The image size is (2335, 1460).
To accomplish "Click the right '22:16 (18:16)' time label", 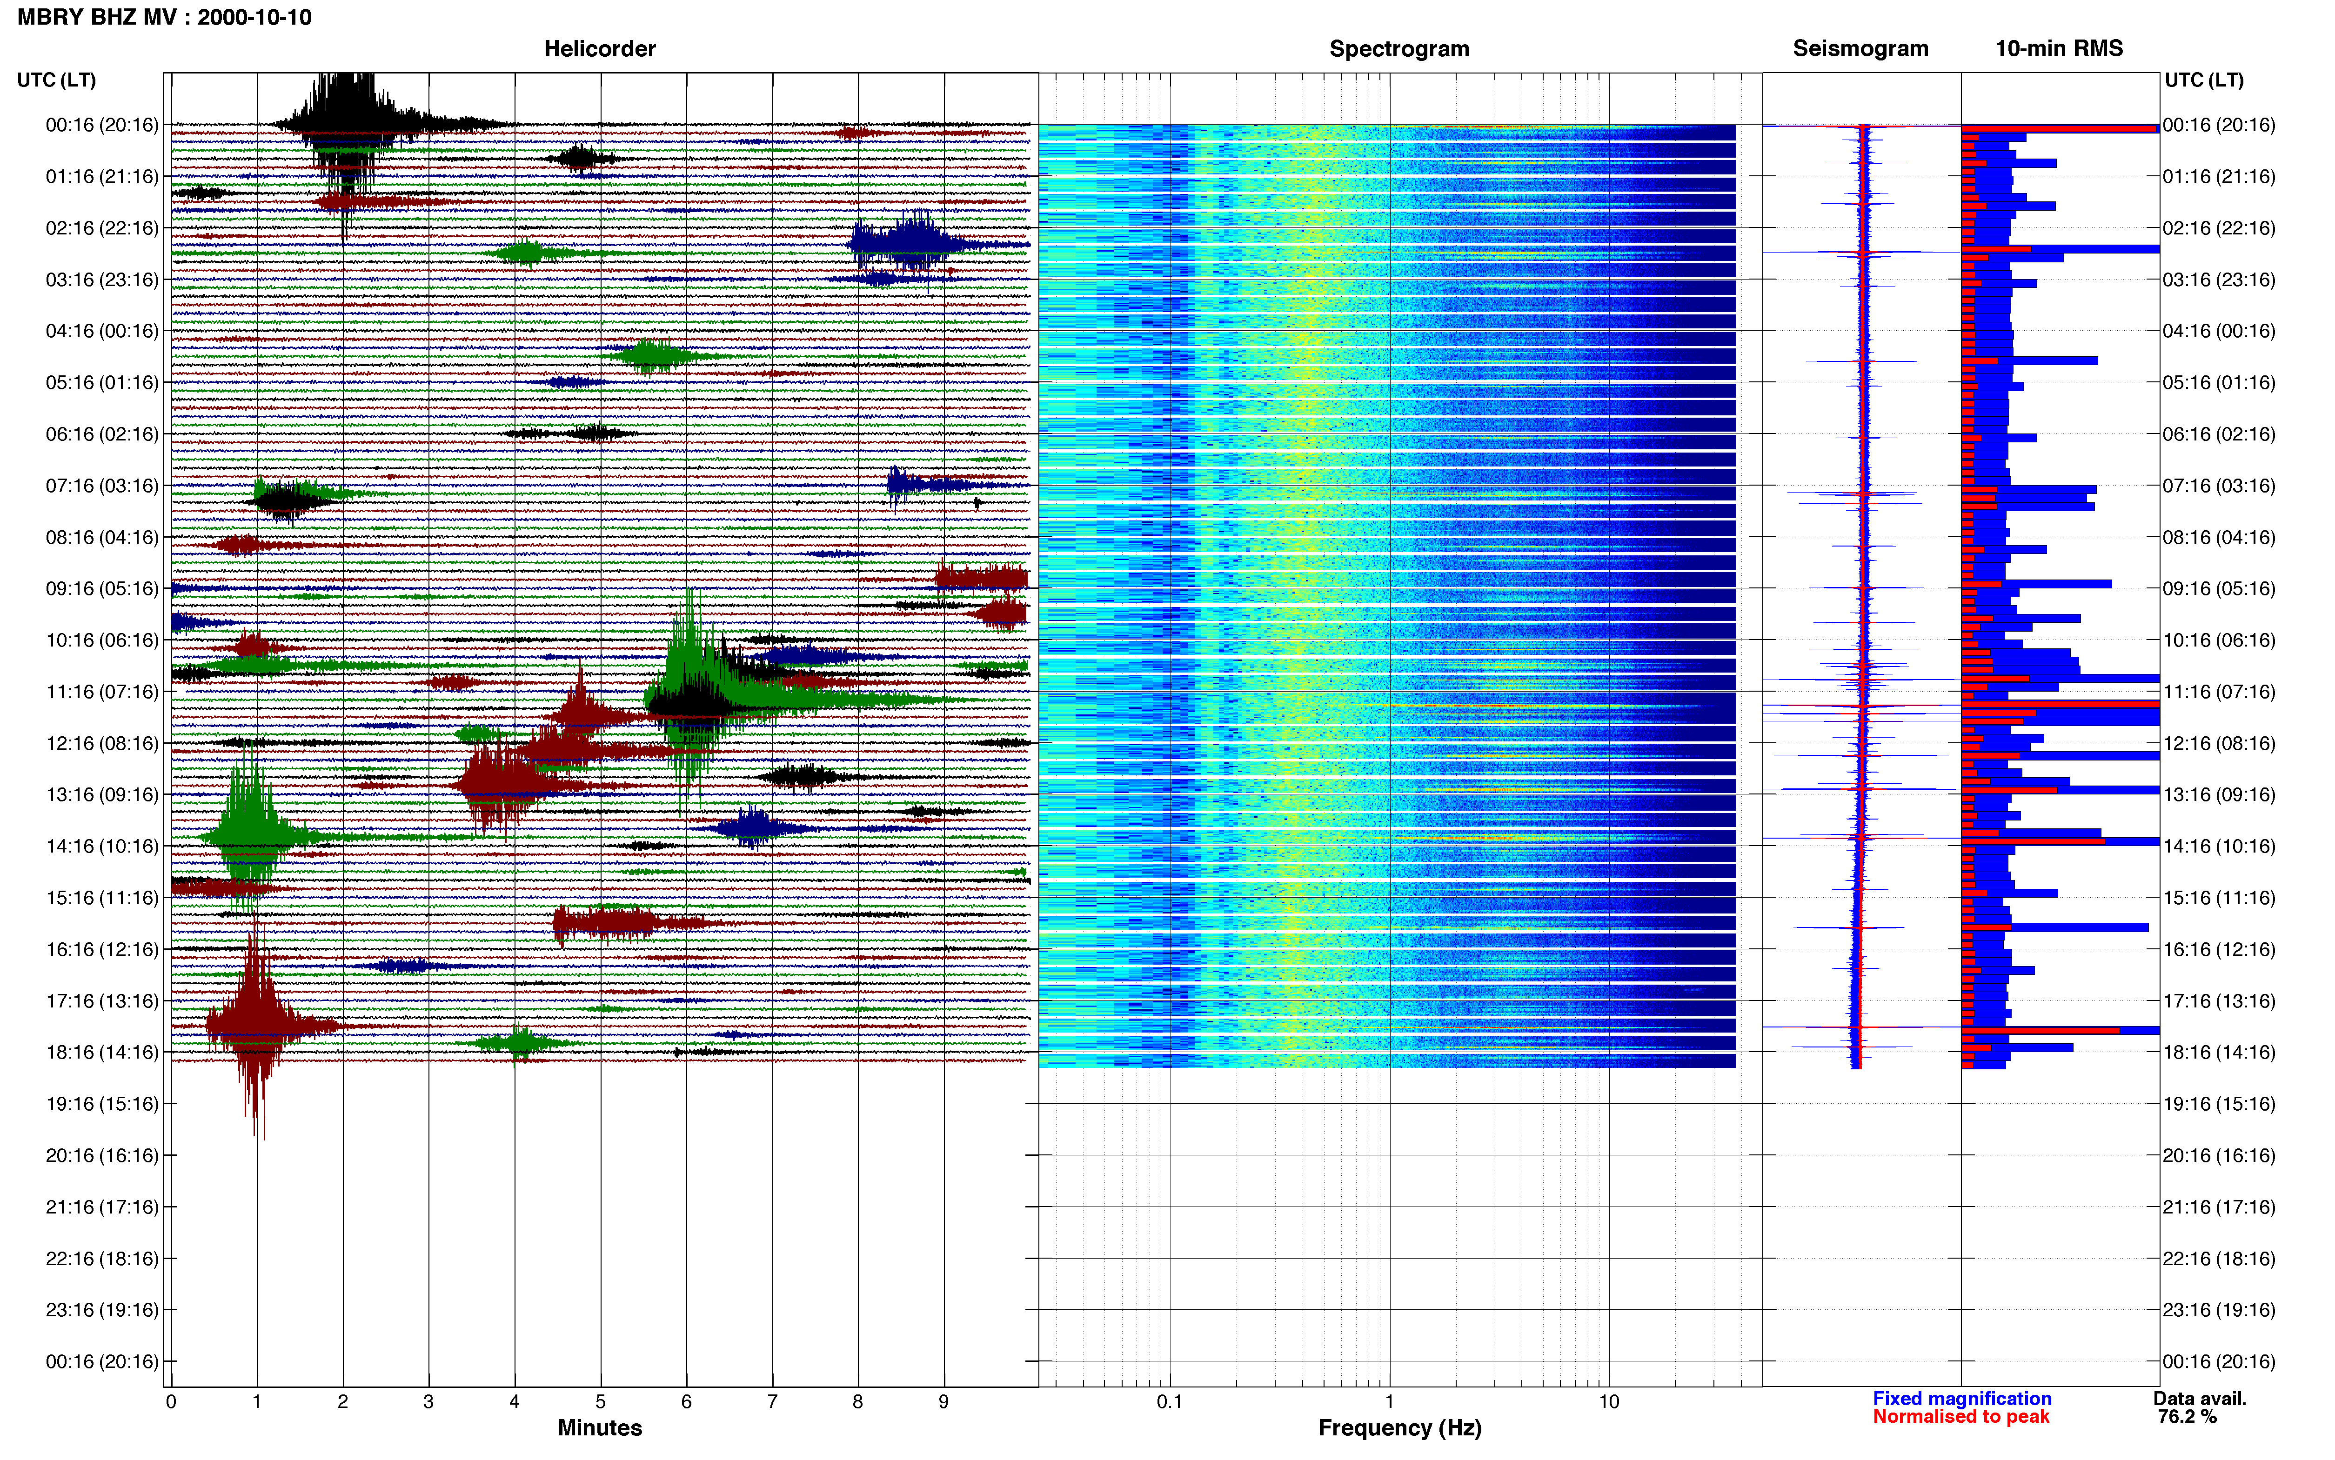I will (2219, 1258).
